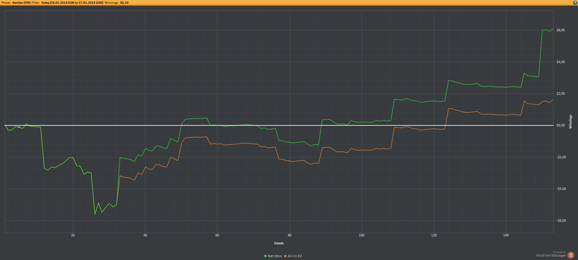Image resolution: width=578 pixels, height=260 pixels.
Task: Click the blue help question mark icon
Action: [575, 2]
